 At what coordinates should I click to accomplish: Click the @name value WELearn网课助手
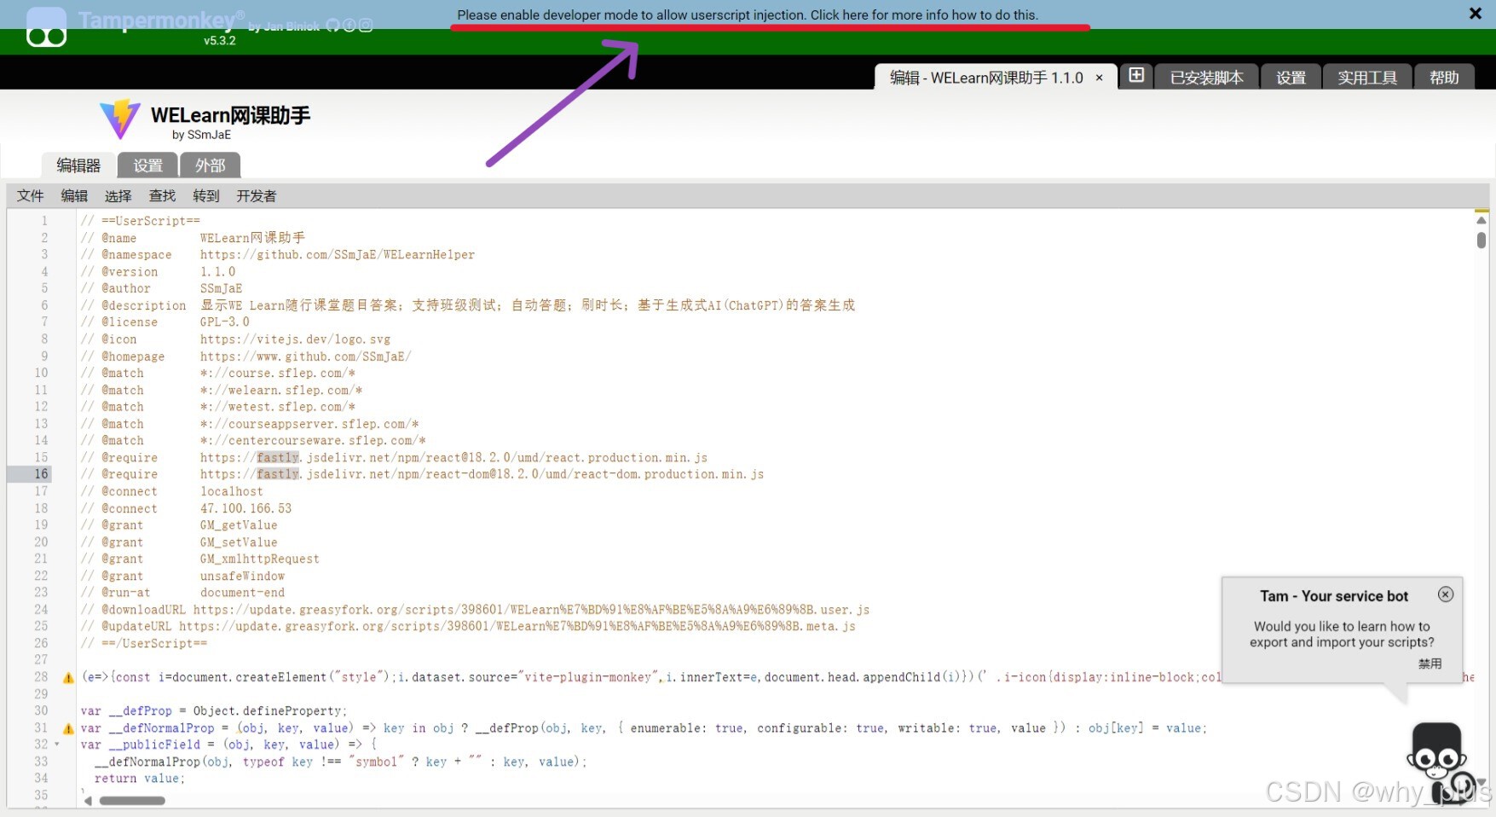(252, 238)
